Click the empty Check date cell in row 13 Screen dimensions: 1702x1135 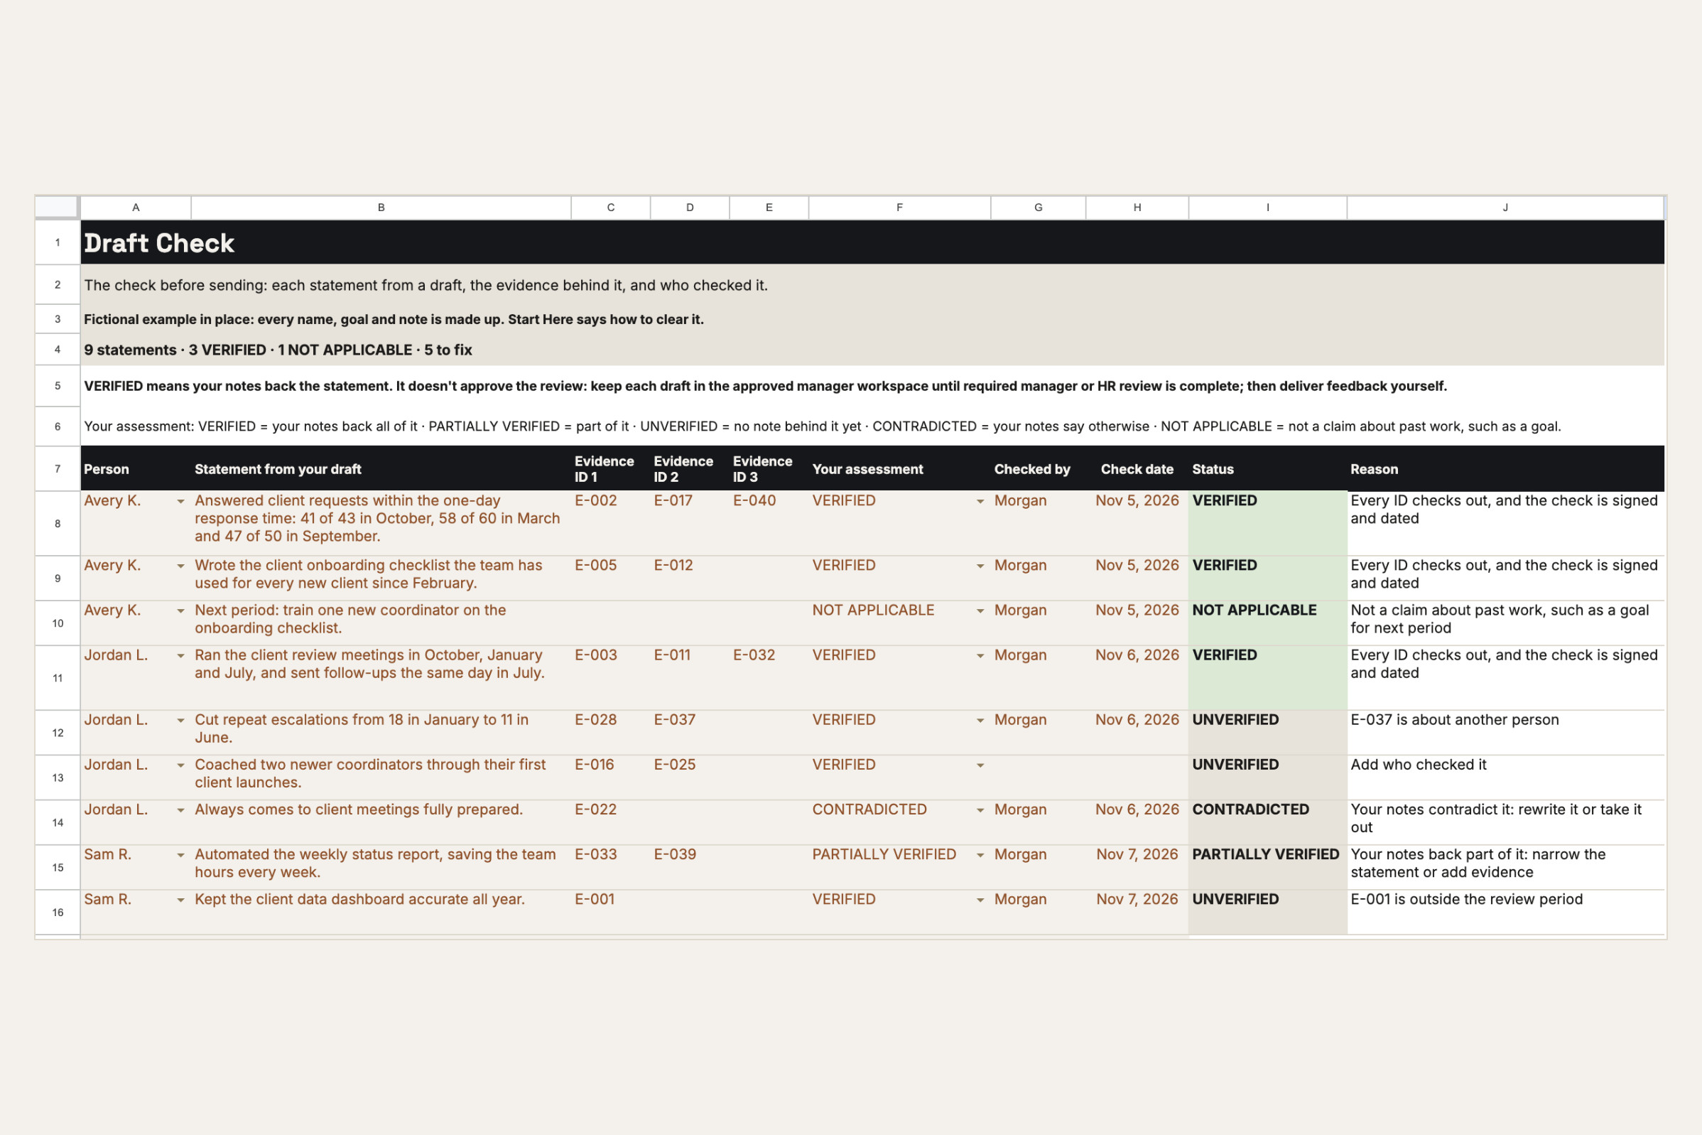coord(1137,778)
